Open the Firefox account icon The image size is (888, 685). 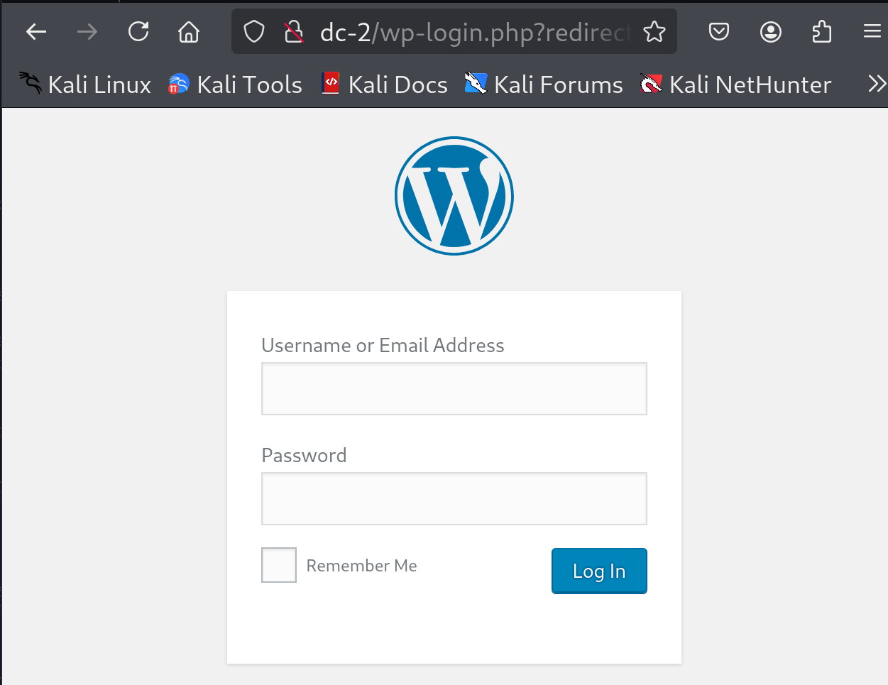[771, 32]
